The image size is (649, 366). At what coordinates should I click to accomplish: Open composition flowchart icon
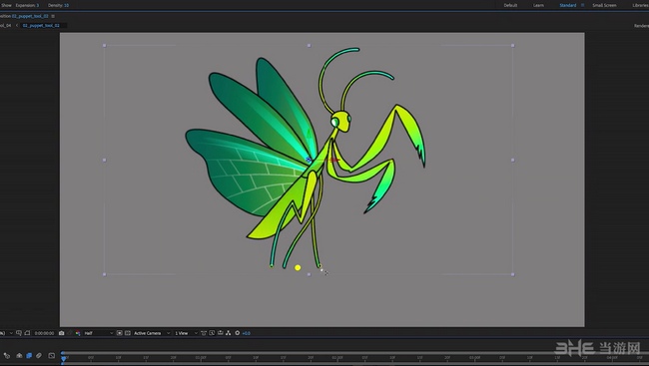228,333
